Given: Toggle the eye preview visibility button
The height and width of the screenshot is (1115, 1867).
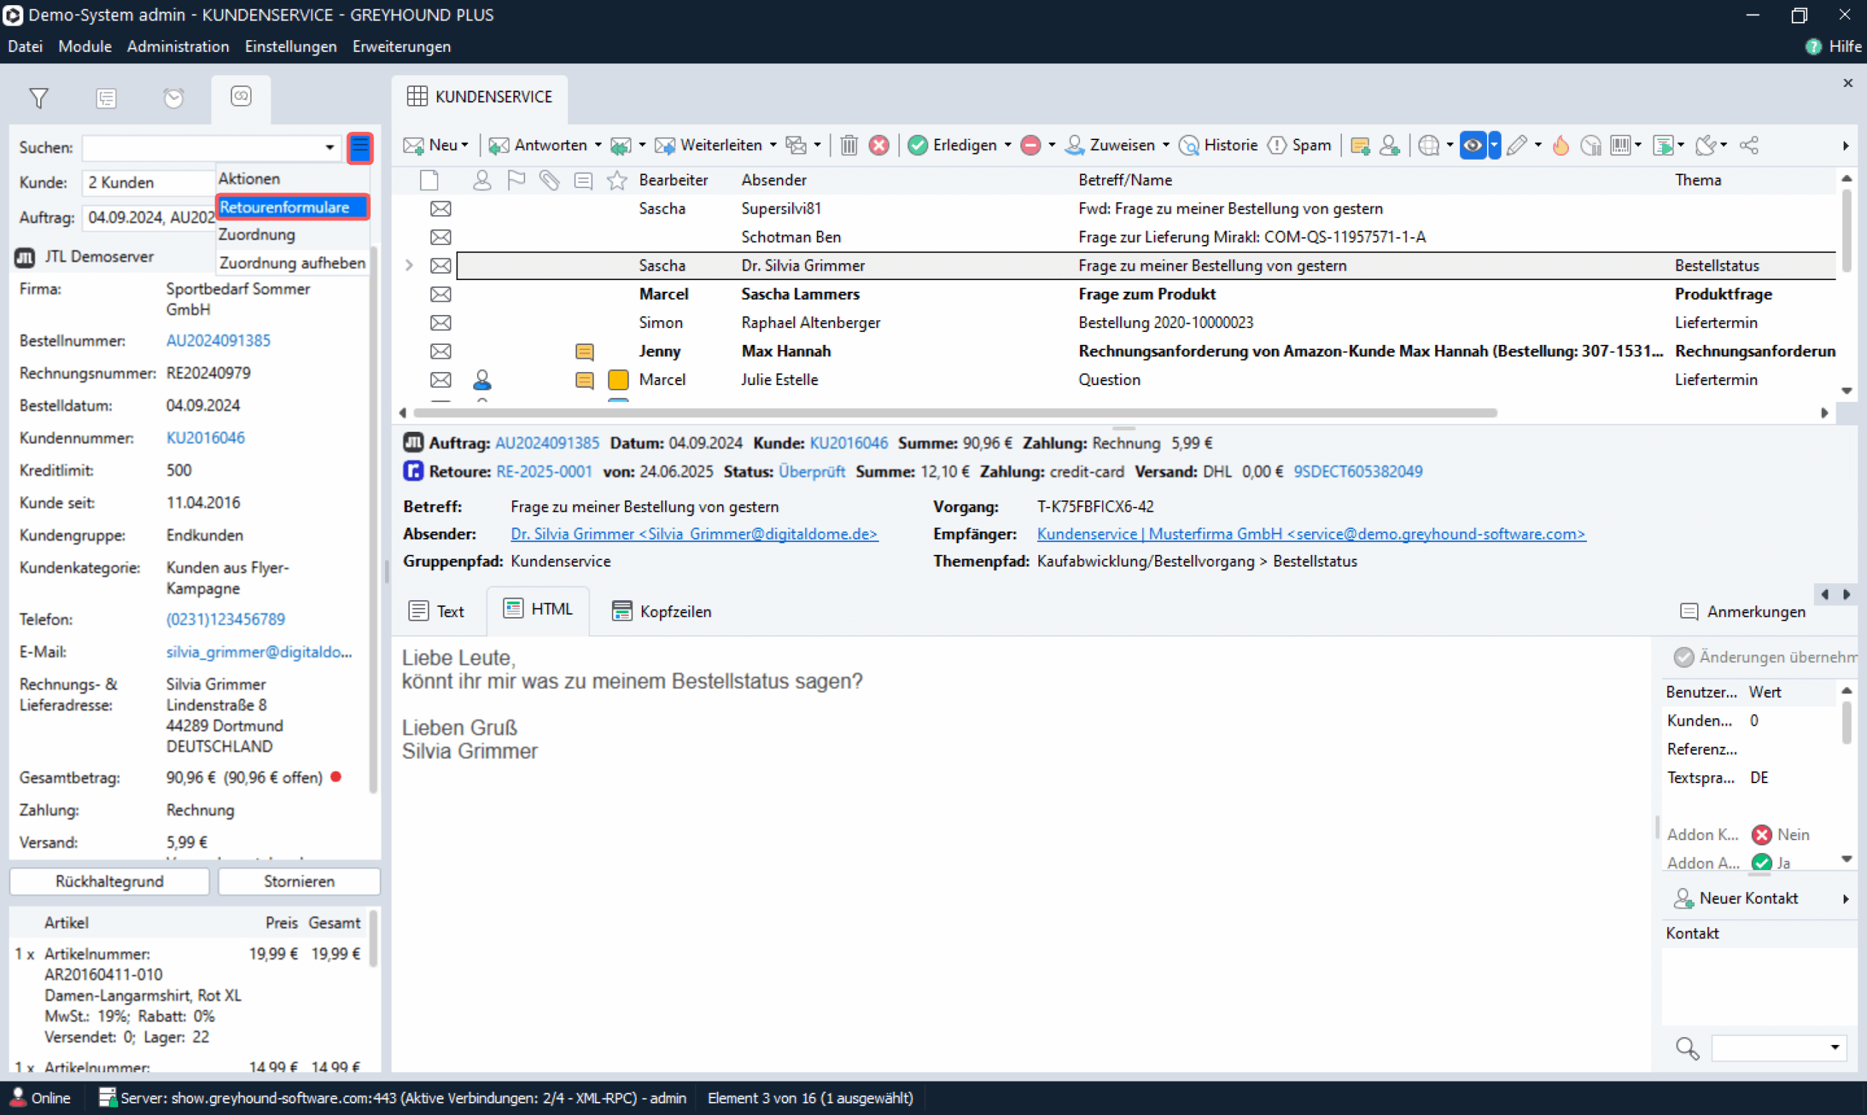Looking at the screenshot, I should 1472,145.
